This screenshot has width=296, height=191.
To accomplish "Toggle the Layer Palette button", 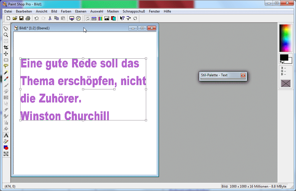I will coord(113,18).
